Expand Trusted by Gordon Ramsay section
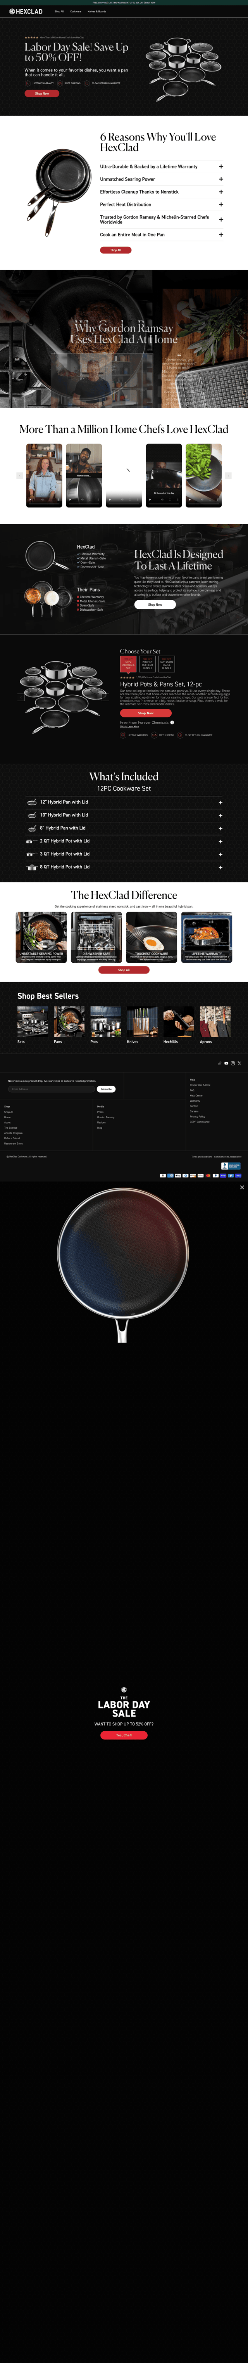Image resolution: width=248 pixels, height=2363 pixels. pos(161,219)
